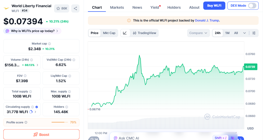Click the Shift + / shortcut badge
The image size is (263, 140).
[x=220, y=138]
